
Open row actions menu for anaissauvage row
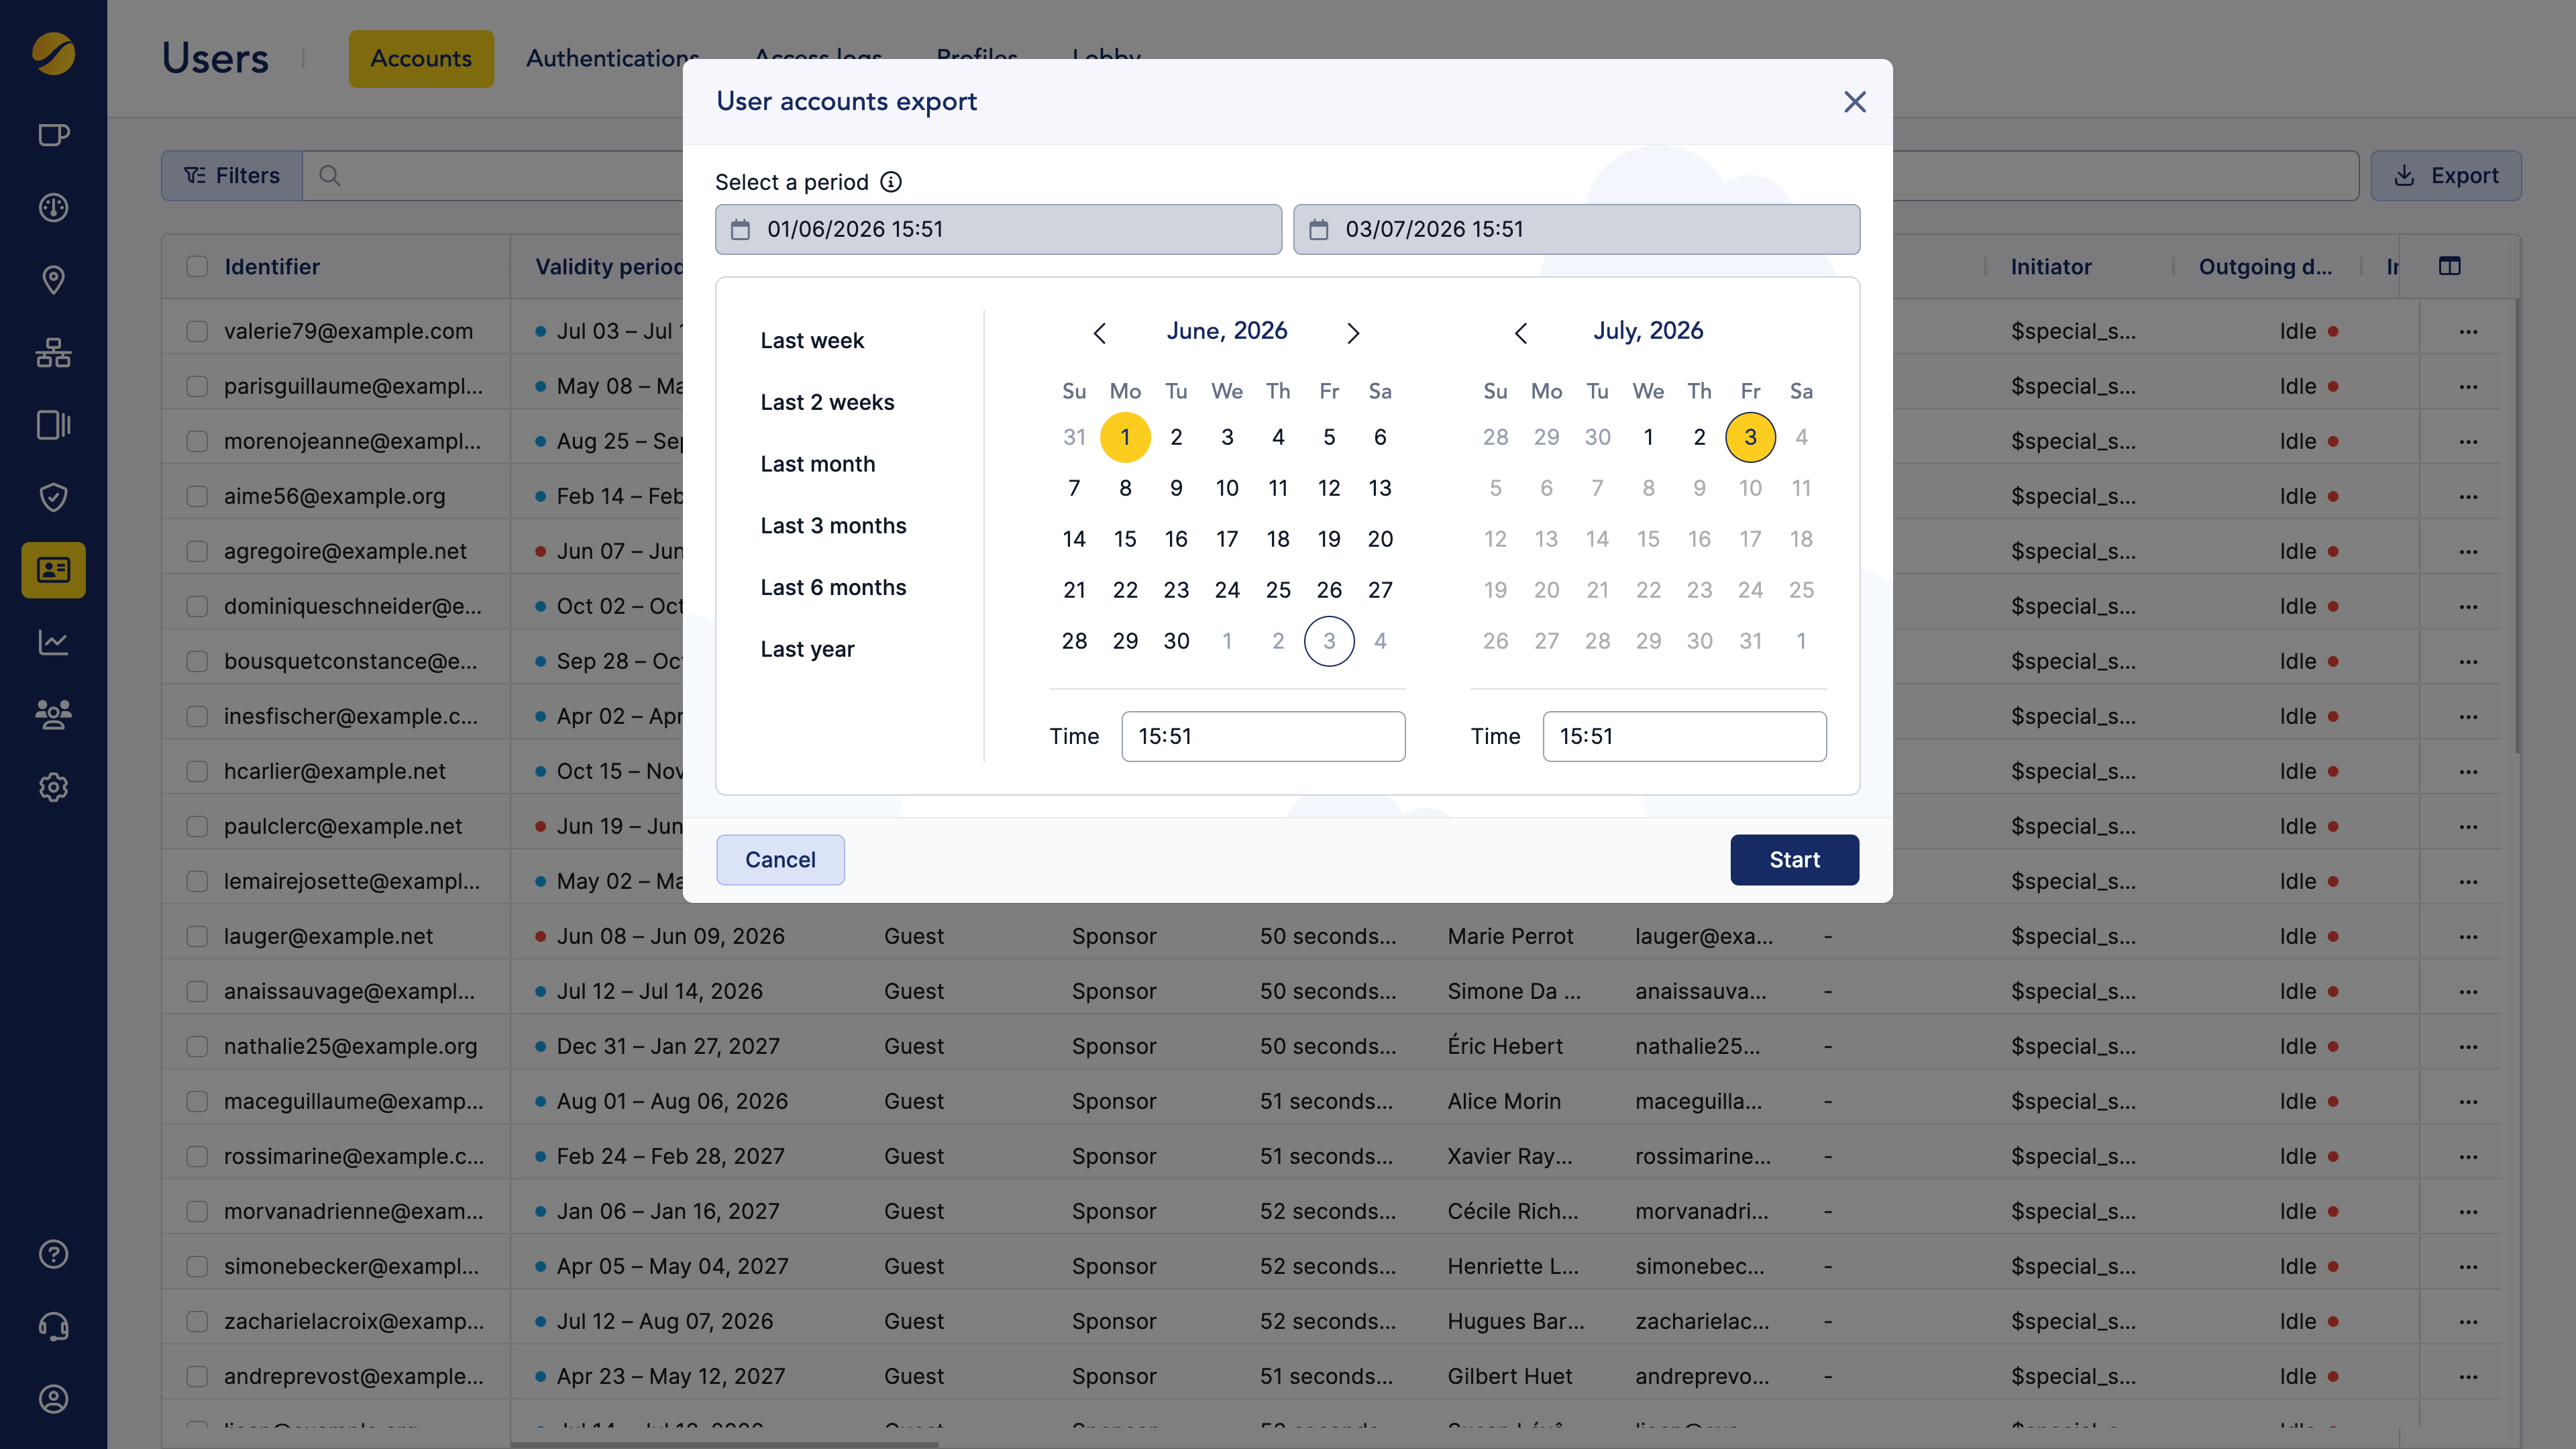pos(2468,992)
